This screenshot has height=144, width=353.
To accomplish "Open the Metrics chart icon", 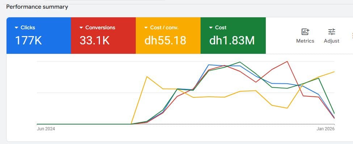I will [305, 32].
